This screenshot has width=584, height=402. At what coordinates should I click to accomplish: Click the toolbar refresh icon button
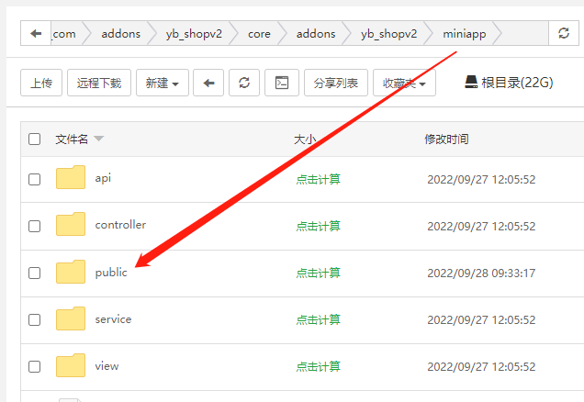click(x=244, y=83)
